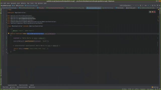Open the View menu
Image resolution: width=161 pixels, height=90 pixels.
[8, 3]
